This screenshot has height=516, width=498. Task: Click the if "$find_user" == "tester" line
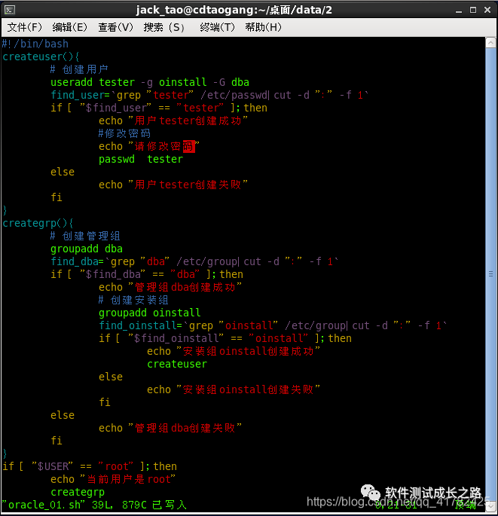[159, 108]
